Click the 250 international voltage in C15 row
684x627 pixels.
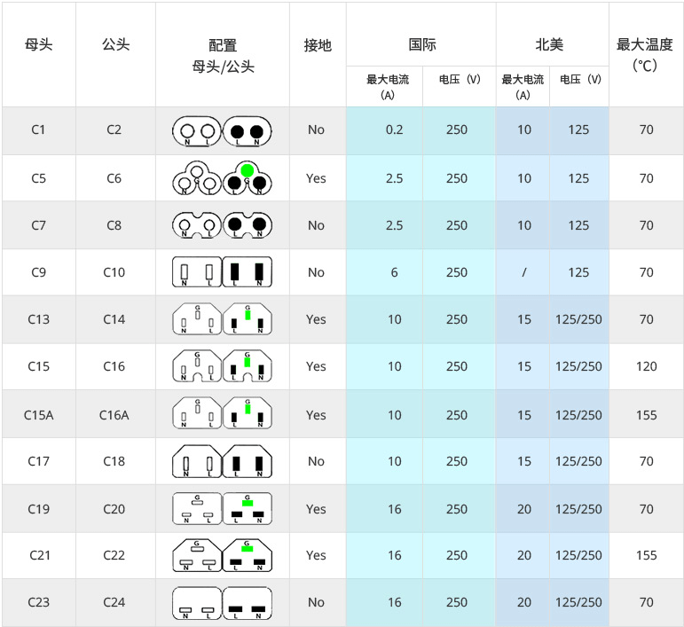tap(457, 366)
